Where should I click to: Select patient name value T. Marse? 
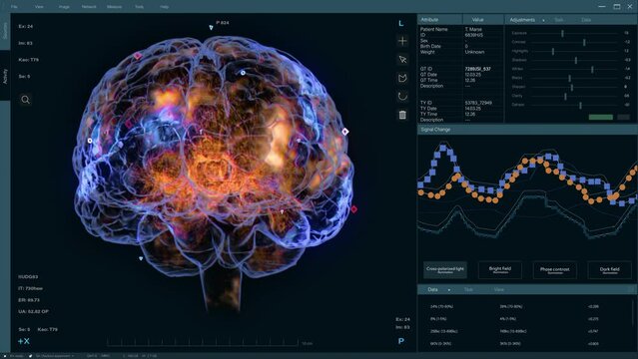tap(473, 29)
